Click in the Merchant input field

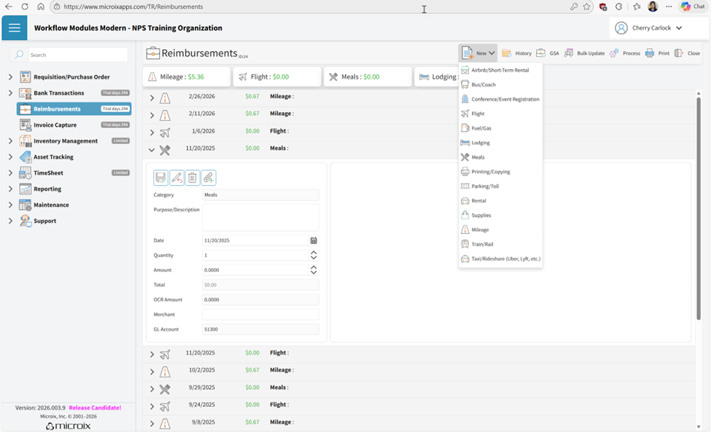[x=260, y=315]
